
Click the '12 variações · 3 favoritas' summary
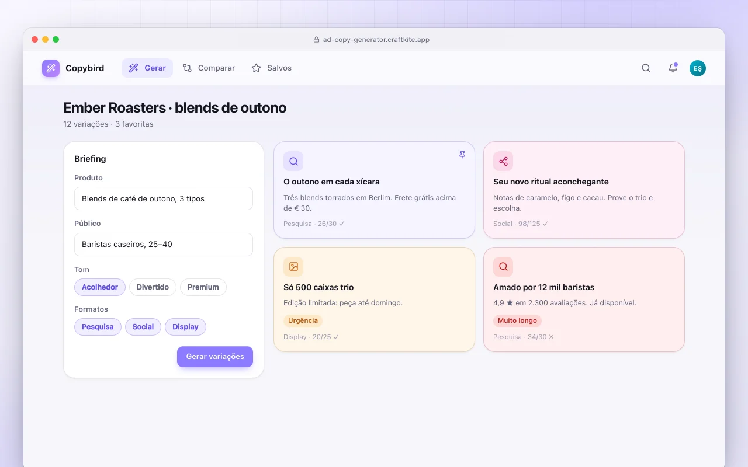(x=109, y=124)
